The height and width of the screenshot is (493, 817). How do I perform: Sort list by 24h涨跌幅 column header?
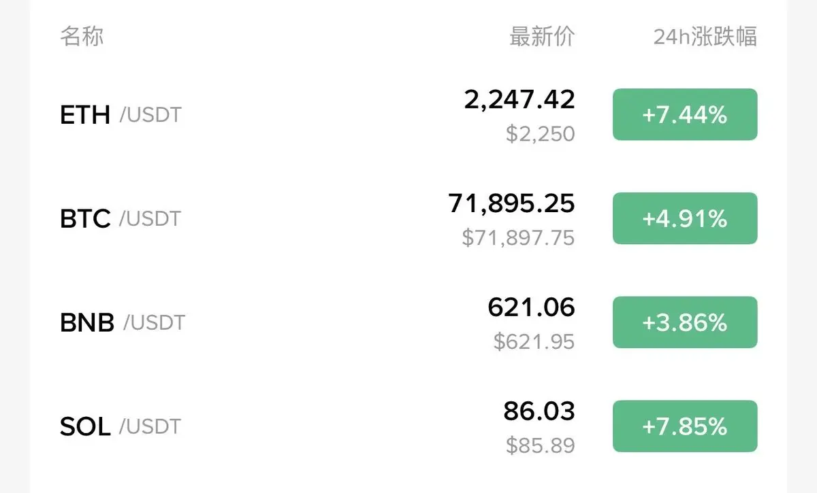coord(705,36)
